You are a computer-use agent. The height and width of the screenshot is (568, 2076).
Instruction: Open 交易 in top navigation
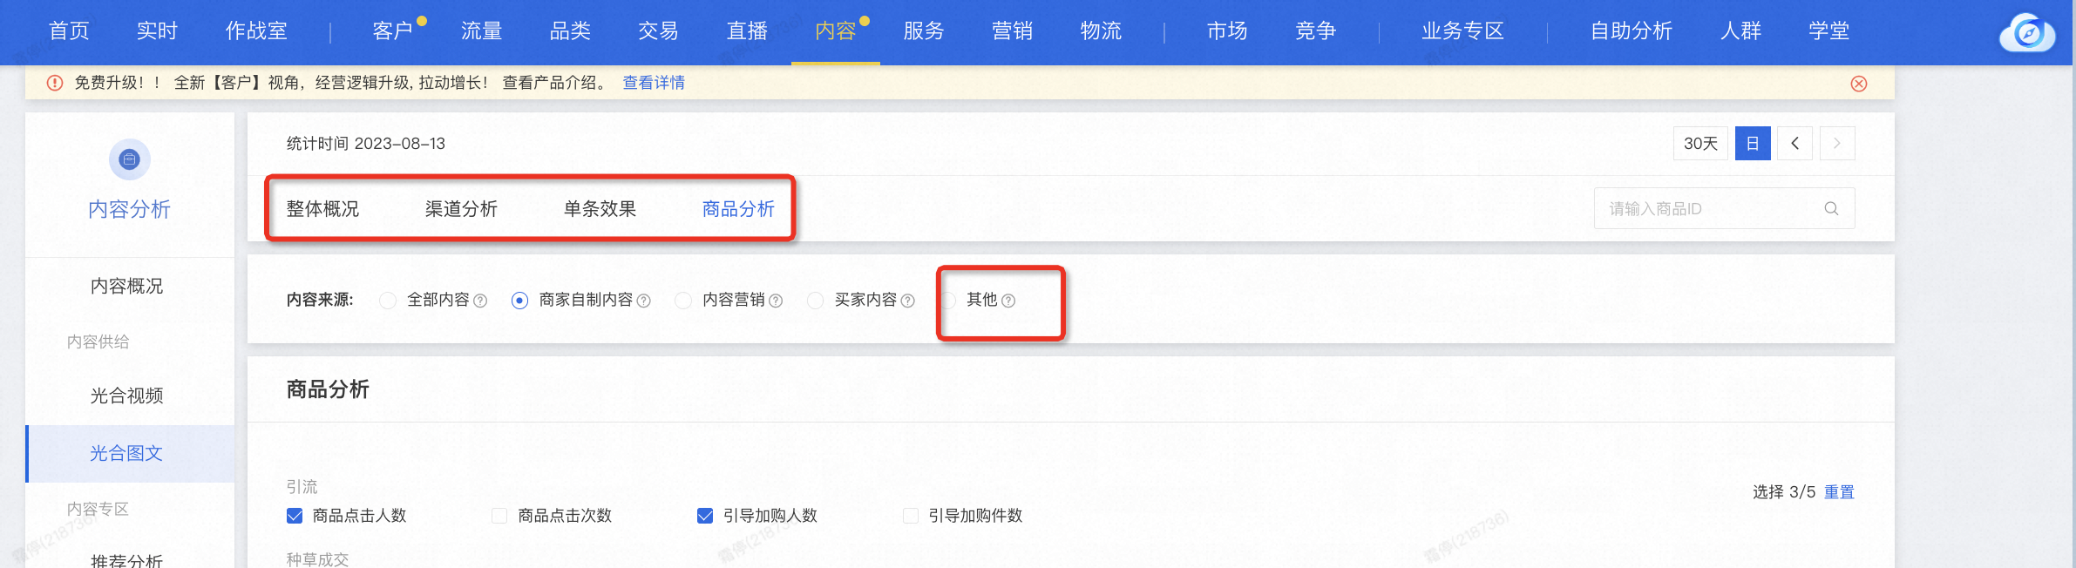tap(658, 31)
